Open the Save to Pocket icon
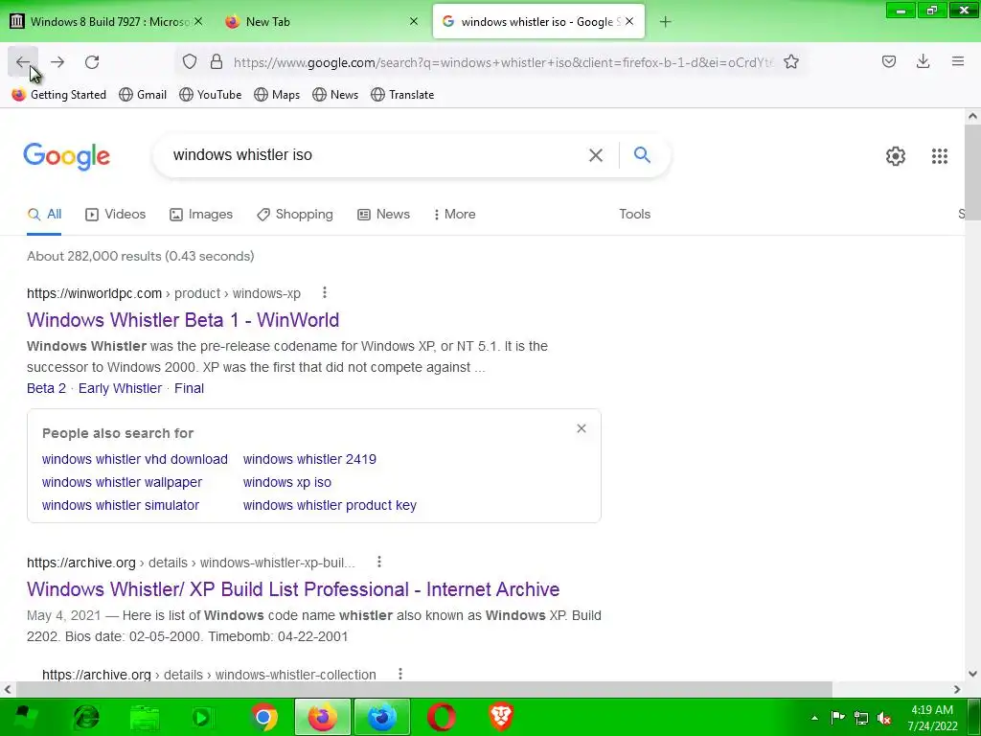The width and height of the screenshot is (981, 736). click(x=889, y=61)
